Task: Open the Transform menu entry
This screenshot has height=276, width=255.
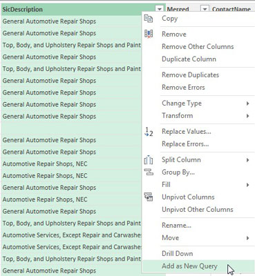Action: tap(198, 116)
